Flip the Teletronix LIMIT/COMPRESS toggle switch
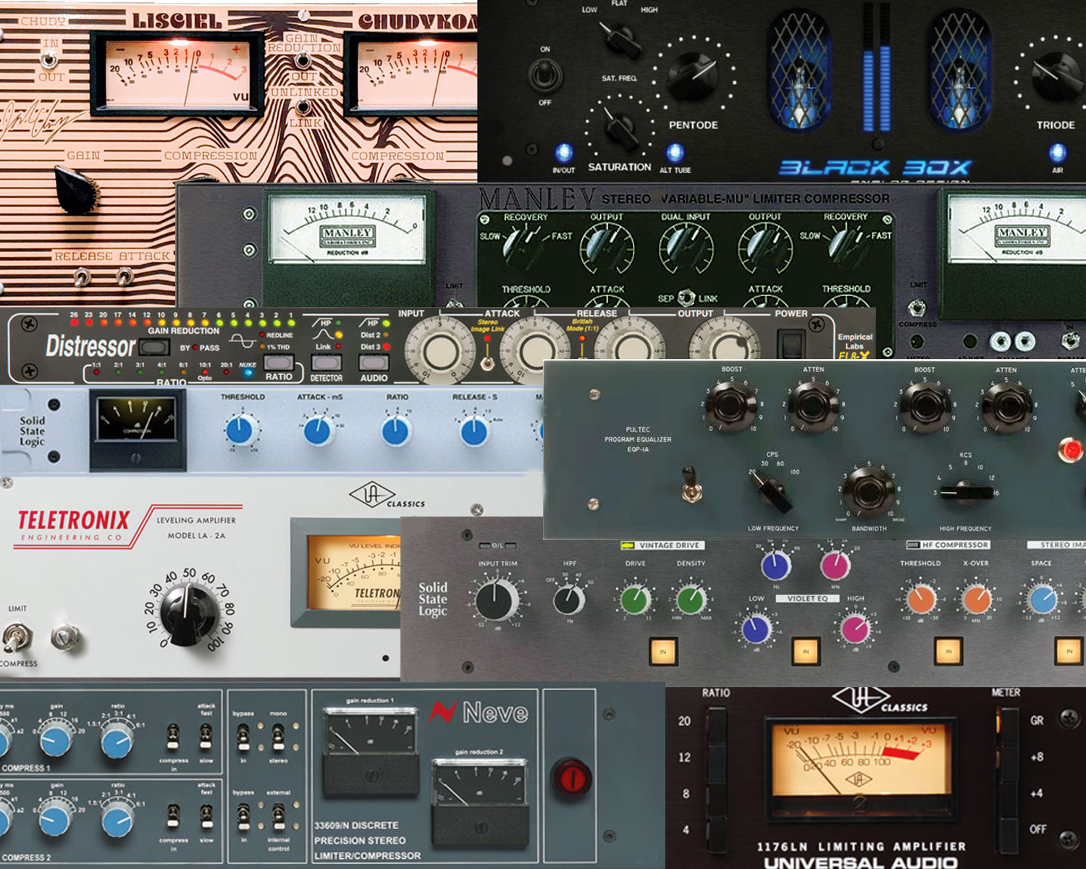1086x869 pixels. (x=12, y=637)
